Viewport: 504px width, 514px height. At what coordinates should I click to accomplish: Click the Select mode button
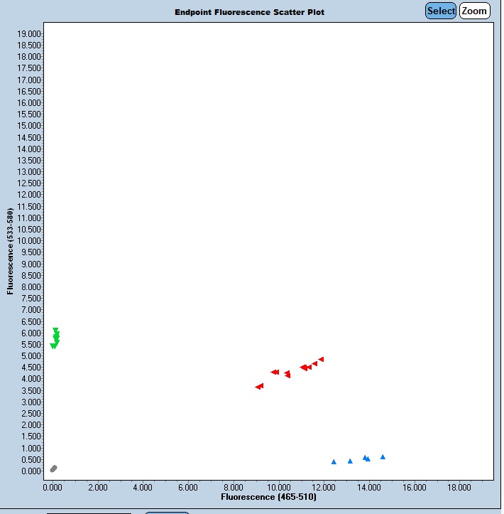(x=441, y=11)
